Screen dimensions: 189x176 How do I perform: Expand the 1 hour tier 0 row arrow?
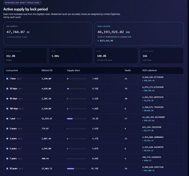pos(7,79)
